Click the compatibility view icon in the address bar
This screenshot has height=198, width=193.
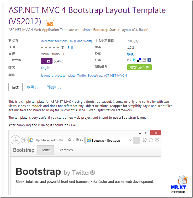coord(77,140)
